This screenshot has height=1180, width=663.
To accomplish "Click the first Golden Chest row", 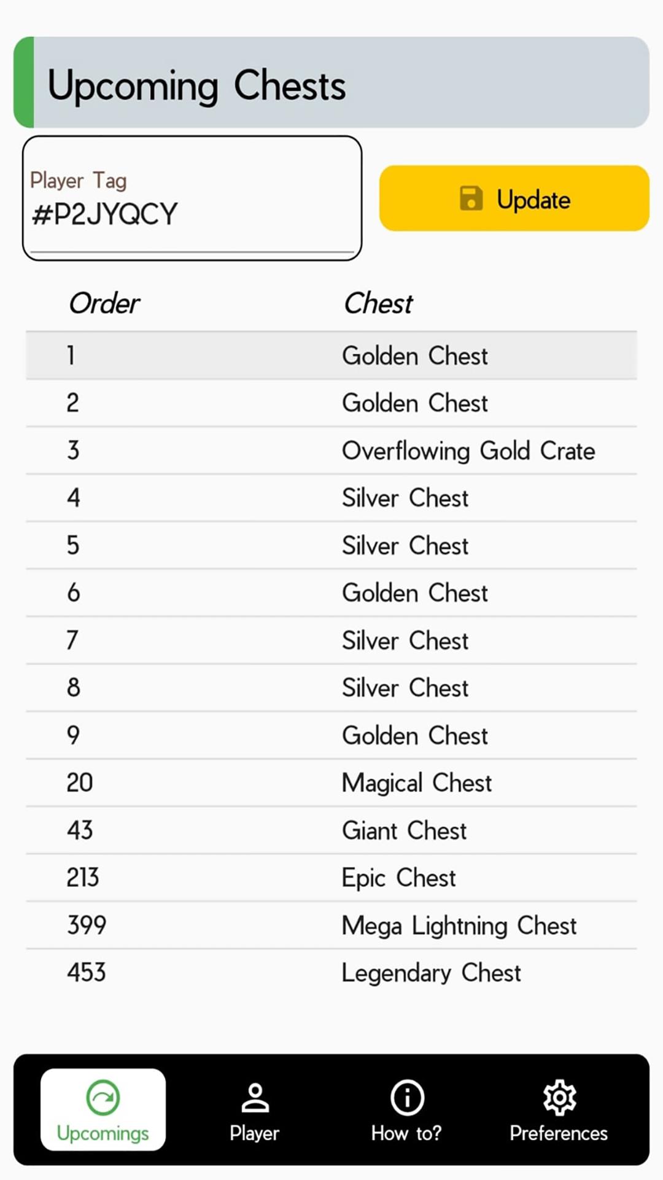I will [331, 355].
